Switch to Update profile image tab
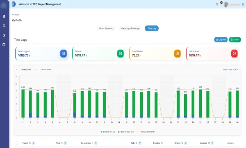Image resolution: width=246 pixels, height=148 pixels. click(130, 28)
